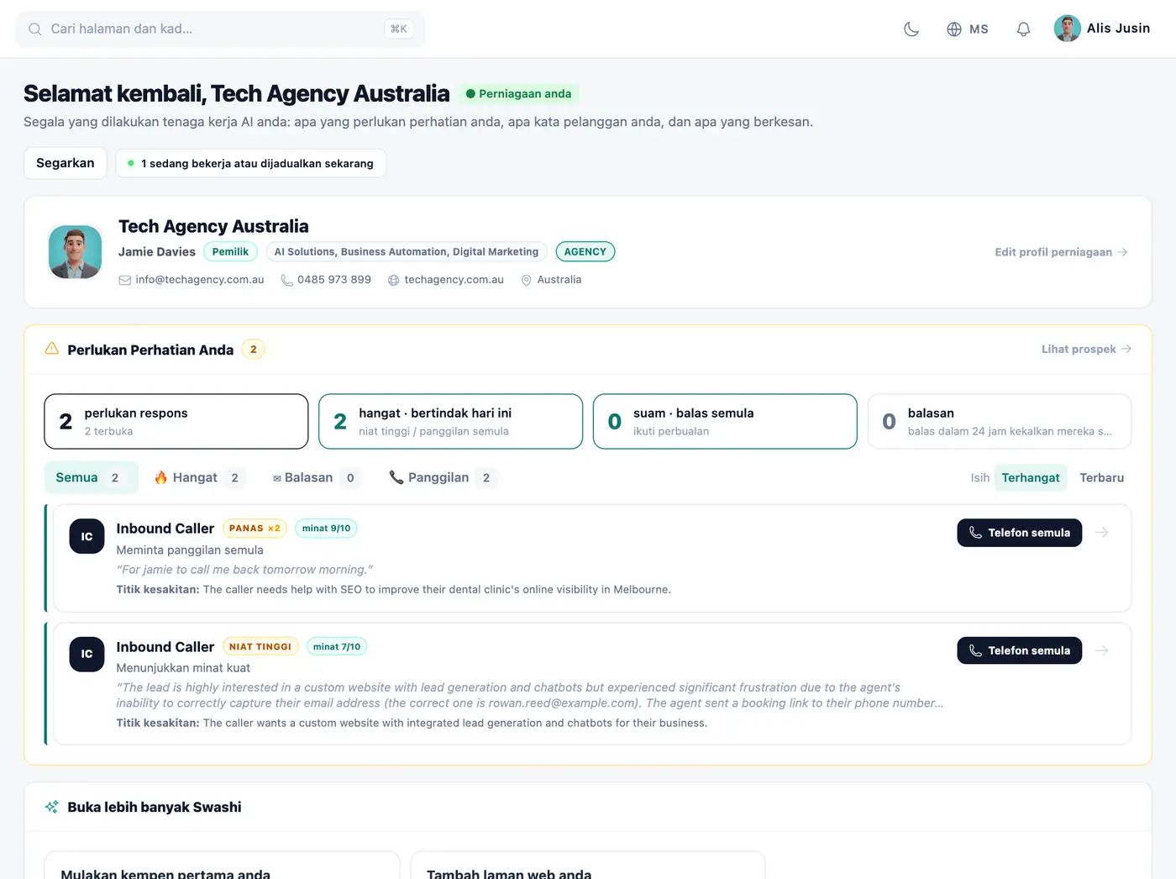The height and width of the screenshot is (879, 1176).
Task: Click the phone number 0485 973 899
Action: [x=334, y=280]
